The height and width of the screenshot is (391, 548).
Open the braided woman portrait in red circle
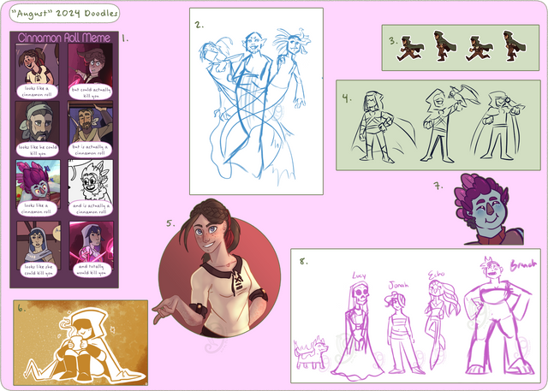click(218, 270)
